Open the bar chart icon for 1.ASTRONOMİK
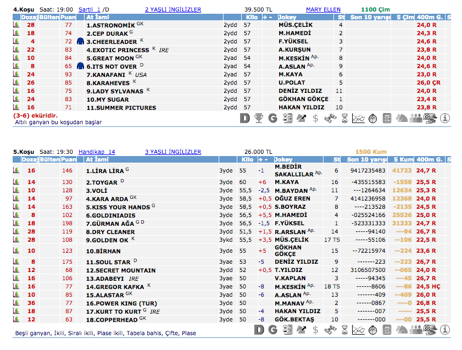Screen dimensions: 462x350 tap(16, 25)
